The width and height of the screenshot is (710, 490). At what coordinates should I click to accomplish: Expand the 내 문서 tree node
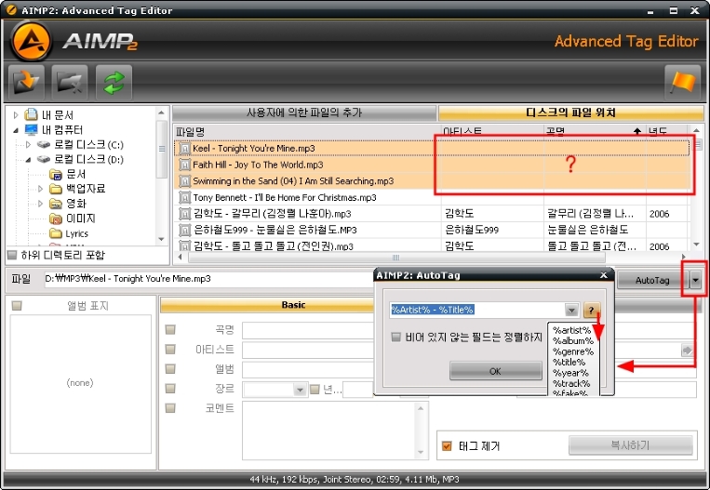pos(16,115)
